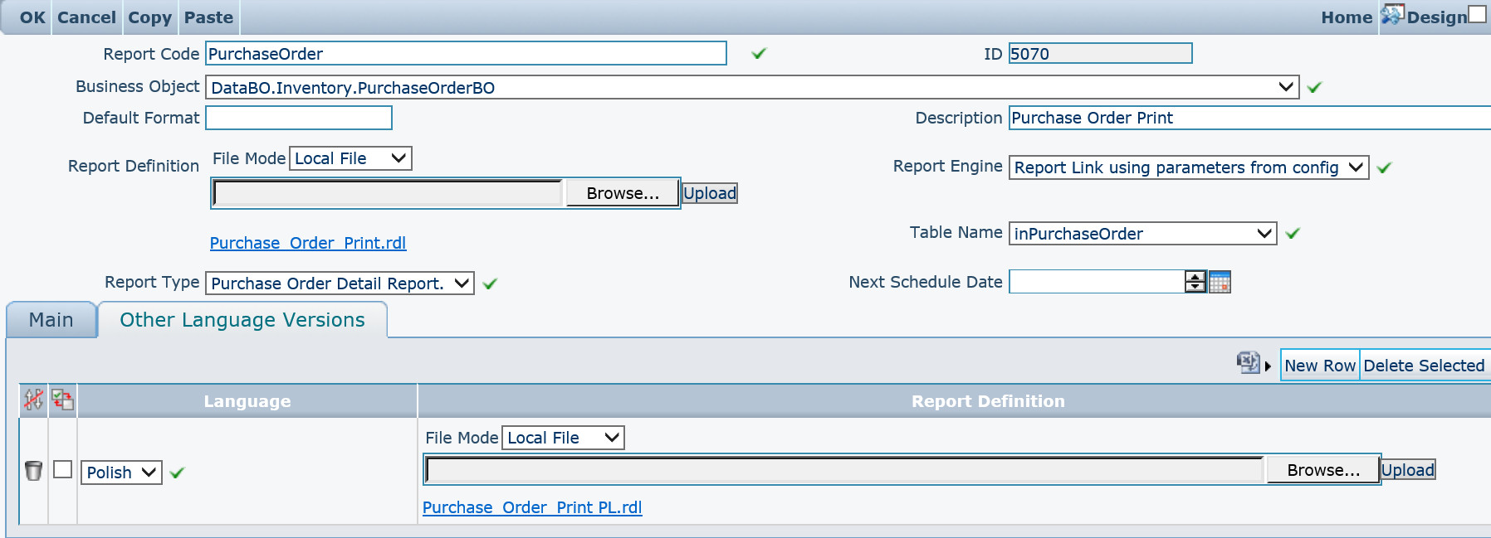Click the New Row button

(1319, 366)
